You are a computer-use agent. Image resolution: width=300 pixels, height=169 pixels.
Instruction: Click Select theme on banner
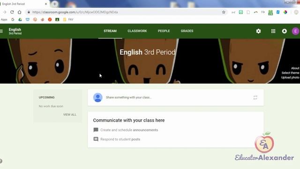coord(290,73)
